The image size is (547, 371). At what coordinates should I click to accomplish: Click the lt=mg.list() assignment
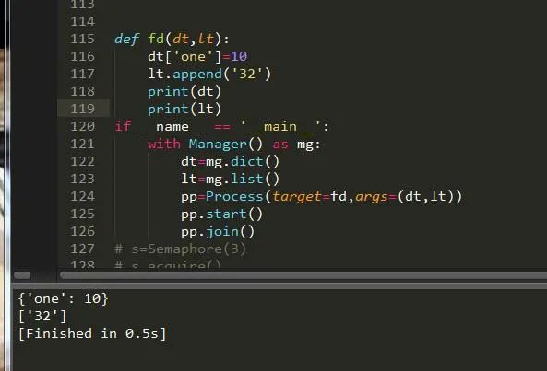[231, 179]
